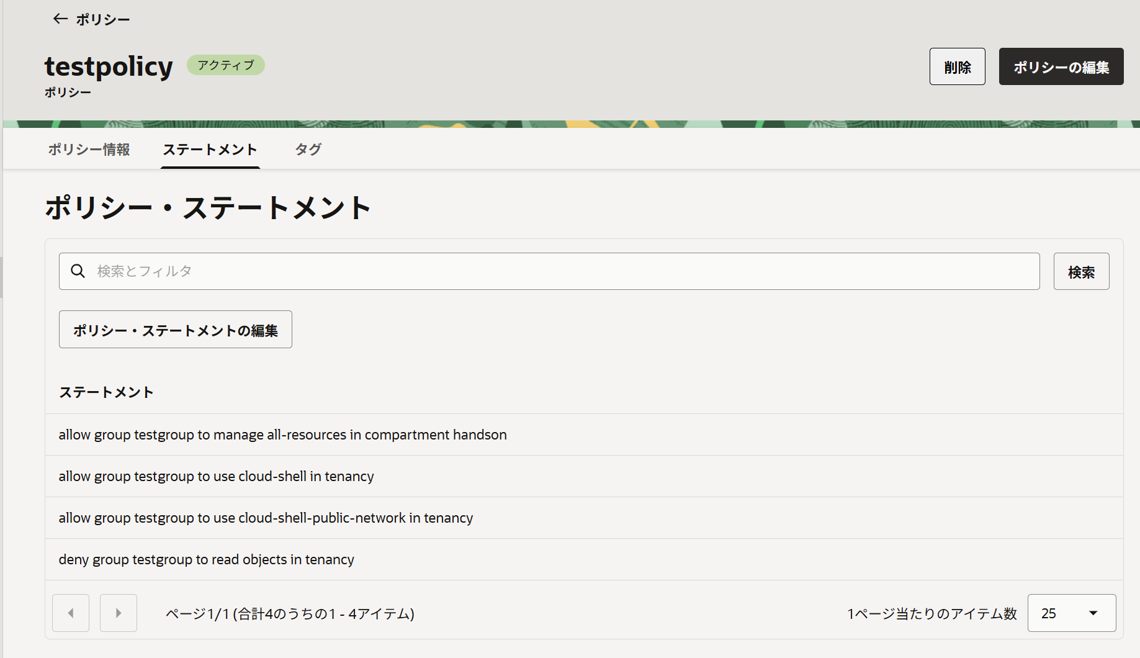Click the magnifier icon in the search bar

coord(78,271)
